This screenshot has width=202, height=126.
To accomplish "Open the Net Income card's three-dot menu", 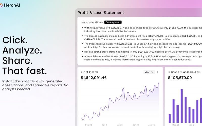I will click(157, 72).
